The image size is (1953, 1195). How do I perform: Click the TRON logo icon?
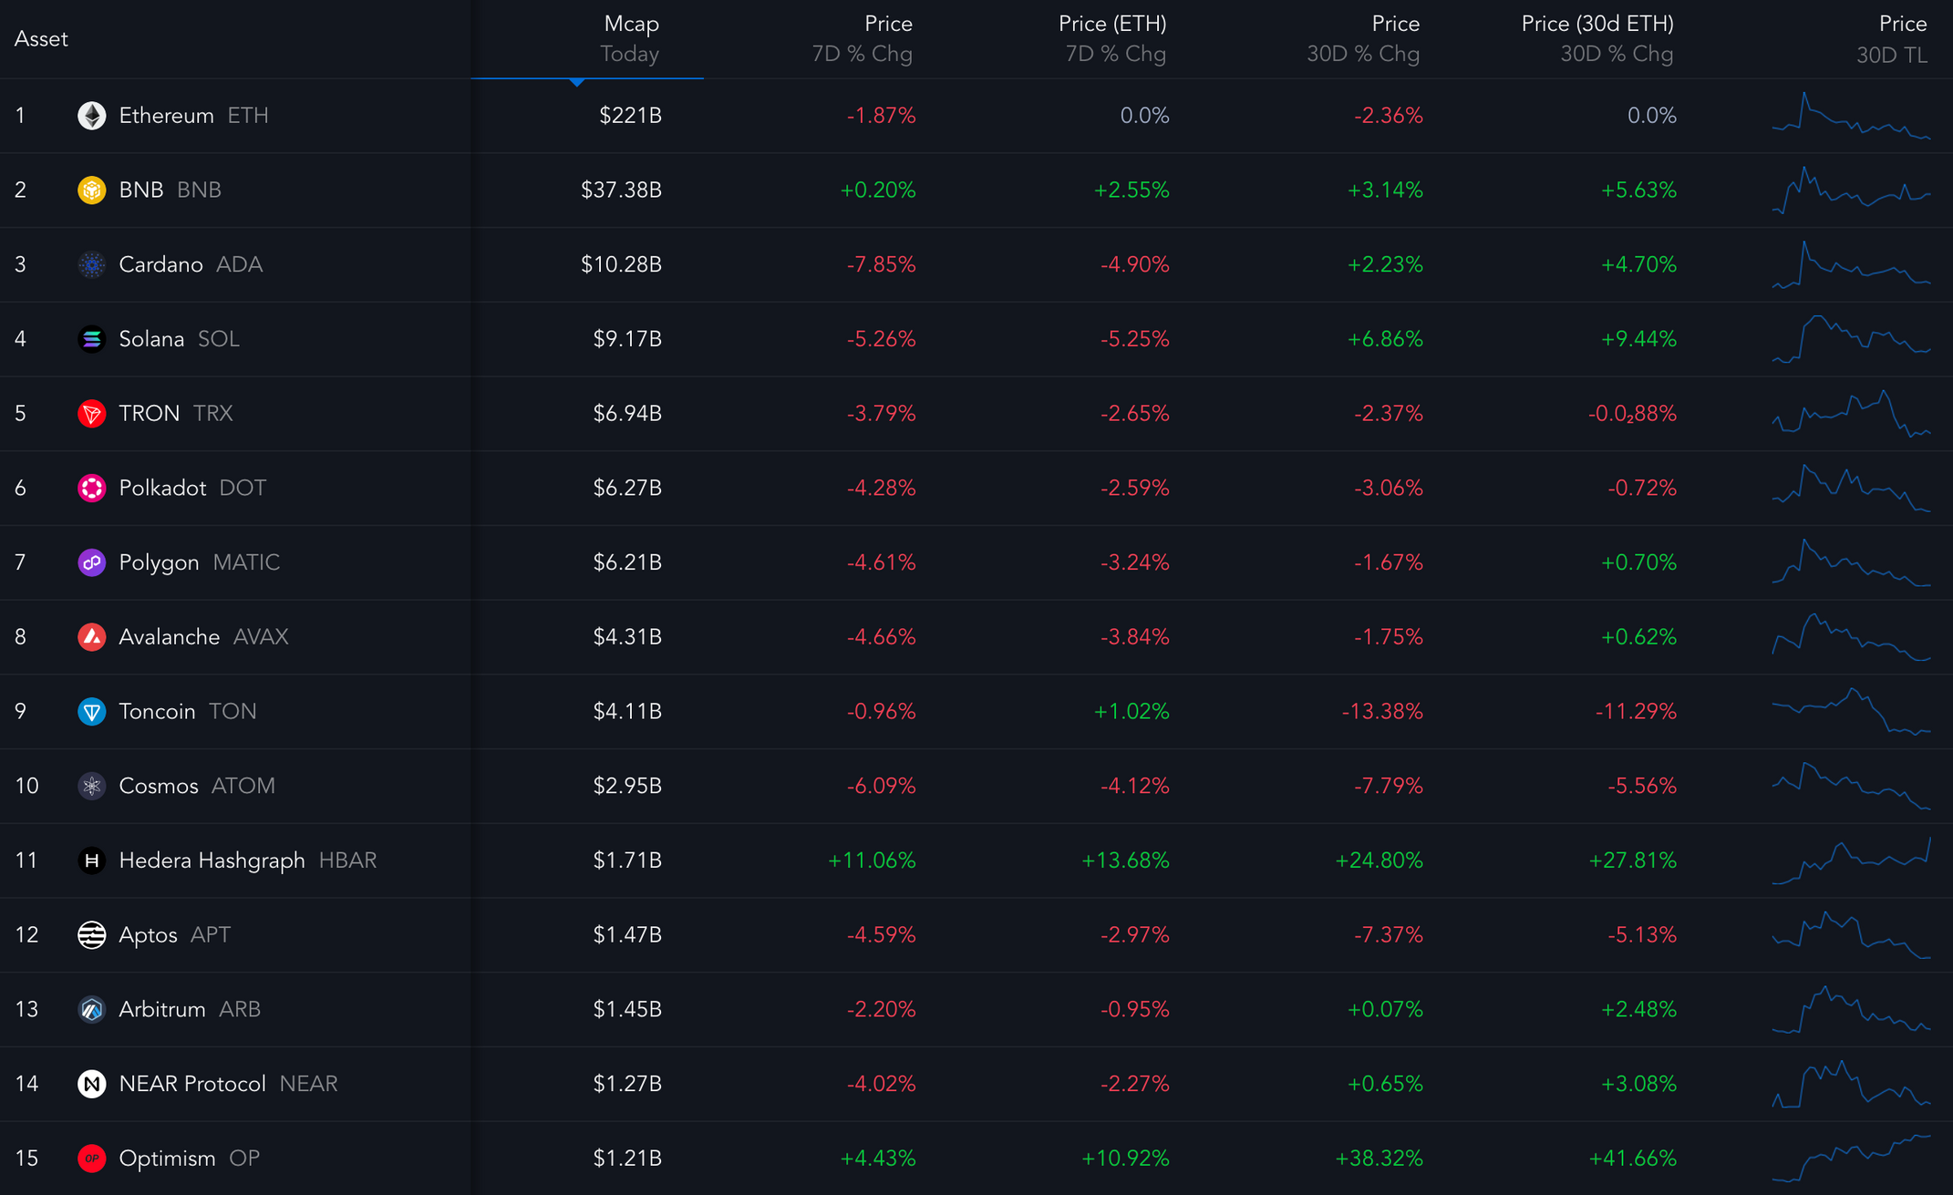[91, 414]
